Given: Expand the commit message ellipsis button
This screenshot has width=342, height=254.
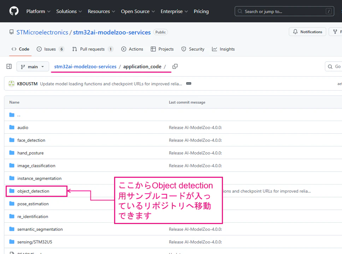Looking at the screenshot, I should pyautogui.click(x=189, y=84).
